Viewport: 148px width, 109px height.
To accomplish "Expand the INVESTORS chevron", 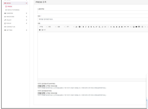I will 26,17.
